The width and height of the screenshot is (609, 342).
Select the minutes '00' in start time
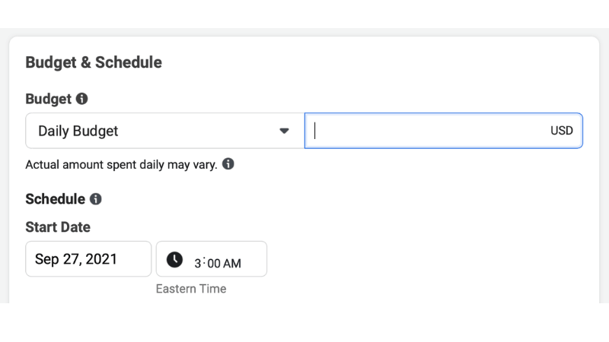[213, 263]
